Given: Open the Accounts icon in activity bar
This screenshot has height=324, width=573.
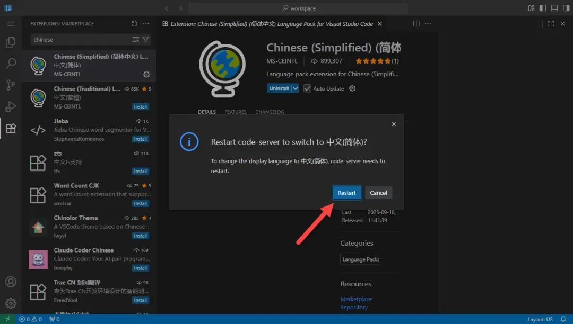Looking at the screenshot, I should coord(11,282).
